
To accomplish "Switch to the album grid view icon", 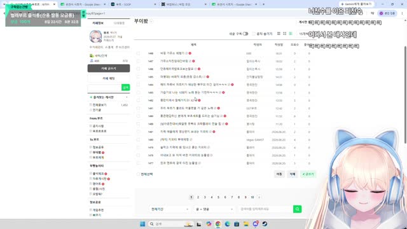I will pyautogui.click(x=284, y=34).
